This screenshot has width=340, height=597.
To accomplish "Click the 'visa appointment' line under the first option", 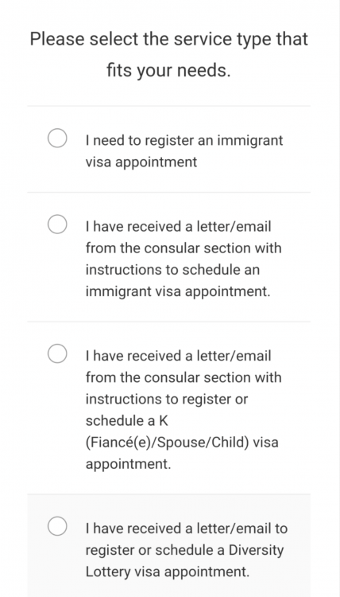I will [x=141, y=162].
